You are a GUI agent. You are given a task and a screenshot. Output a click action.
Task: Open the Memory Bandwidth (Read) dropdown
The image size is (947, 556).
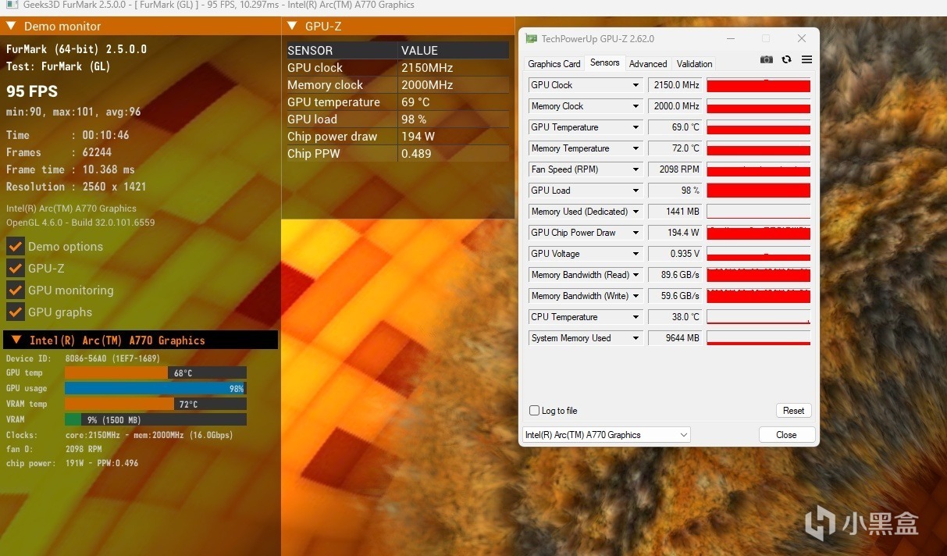pos(636,275)
